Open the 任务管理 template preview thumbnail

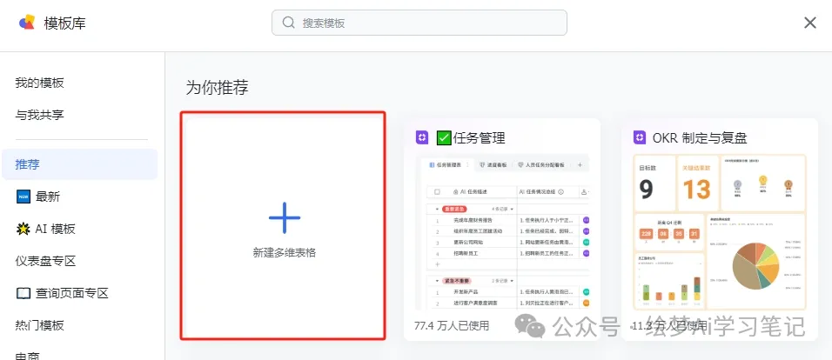(502, 231)
